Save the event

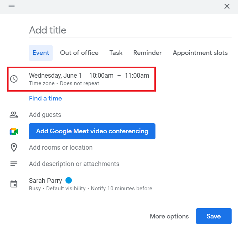pos(214,216)
